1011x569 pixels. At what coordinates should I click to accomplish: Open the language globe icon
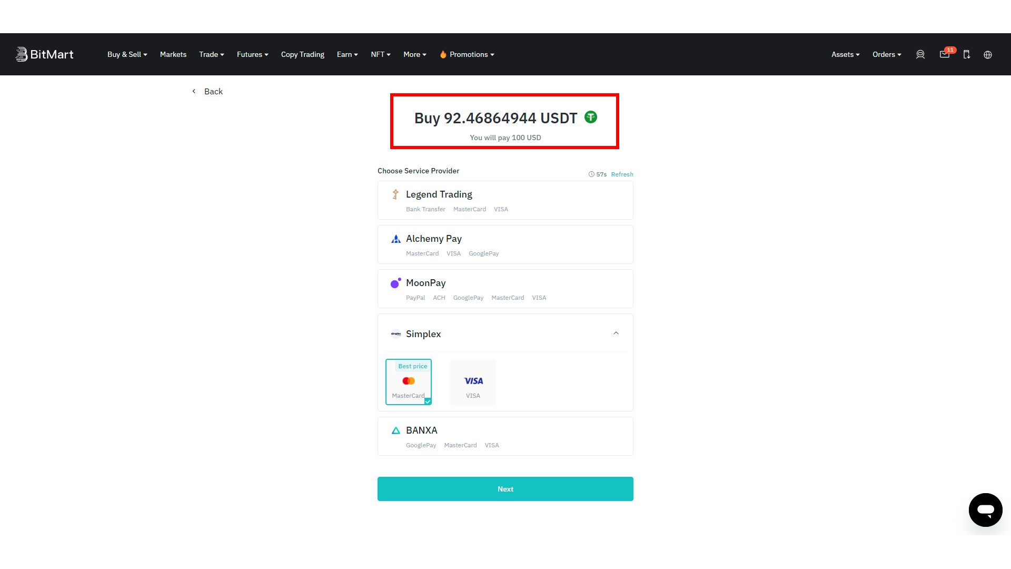tap(988, 54)
